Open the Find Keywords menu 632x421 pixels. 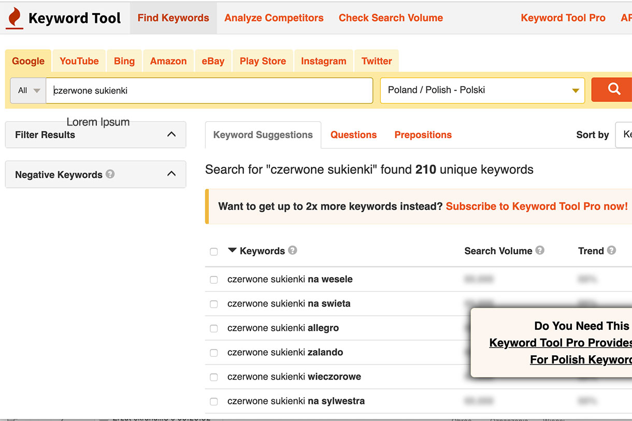[x=173, y=18]
